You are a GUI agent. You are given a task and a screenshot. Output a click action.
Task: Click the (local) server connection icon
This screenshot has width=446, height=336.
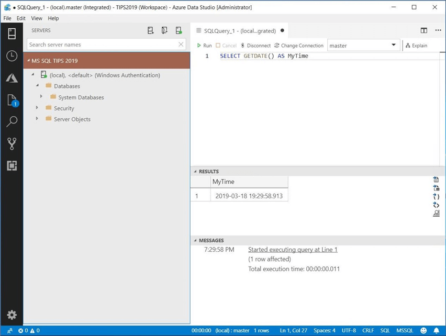click(43, 75)
